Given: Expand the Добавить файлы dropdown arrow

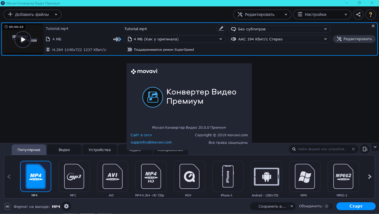Looking at the screenshot, I should 56,14.
